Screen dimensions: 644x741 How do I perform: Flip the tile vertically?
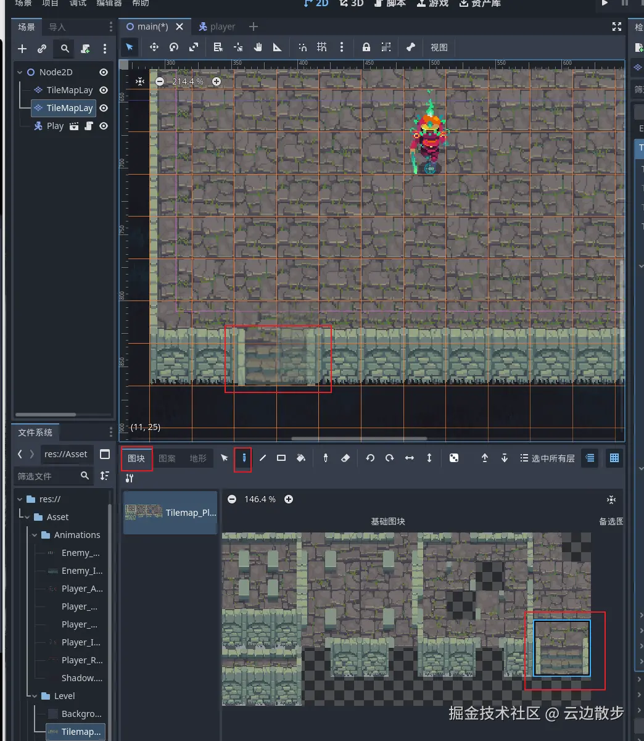coord(429,458)
